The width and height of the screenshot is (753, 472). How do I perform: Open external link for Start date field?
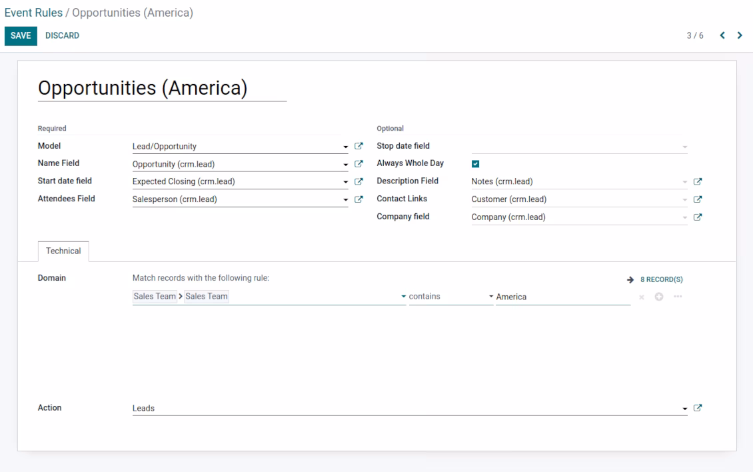(359, 182)
